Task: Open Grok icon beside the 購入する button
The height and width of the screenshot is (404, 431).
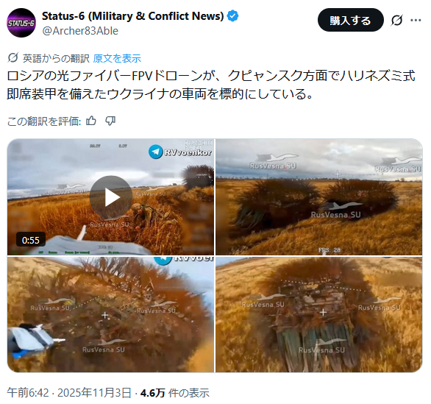Action: click(x=396, y=20)
